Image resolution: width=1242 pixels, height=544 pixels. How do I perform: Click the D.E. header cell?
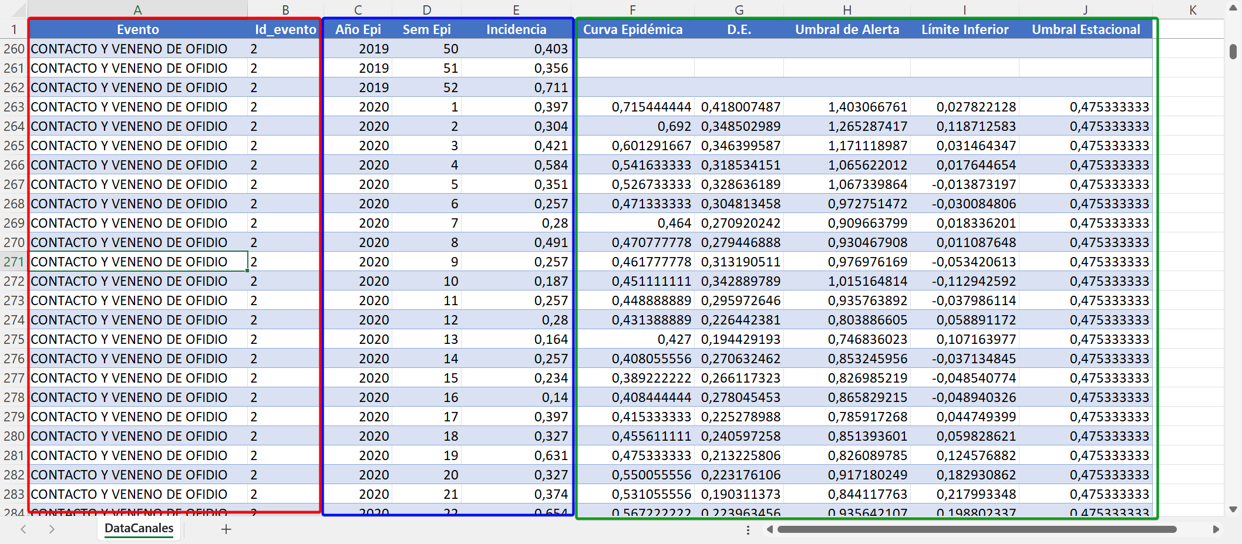pos(739,29)
